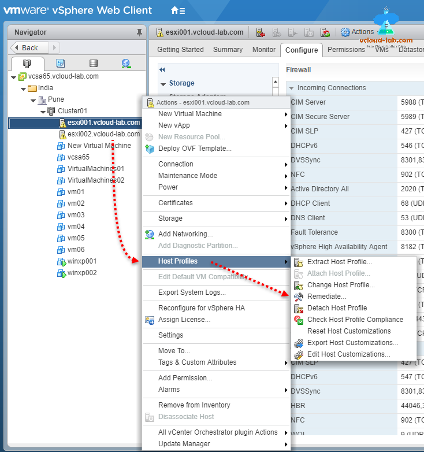This screenshot has height=452, width=424.
Task: Select Export System Logs menu entry
Action: [x=216, y=292]
